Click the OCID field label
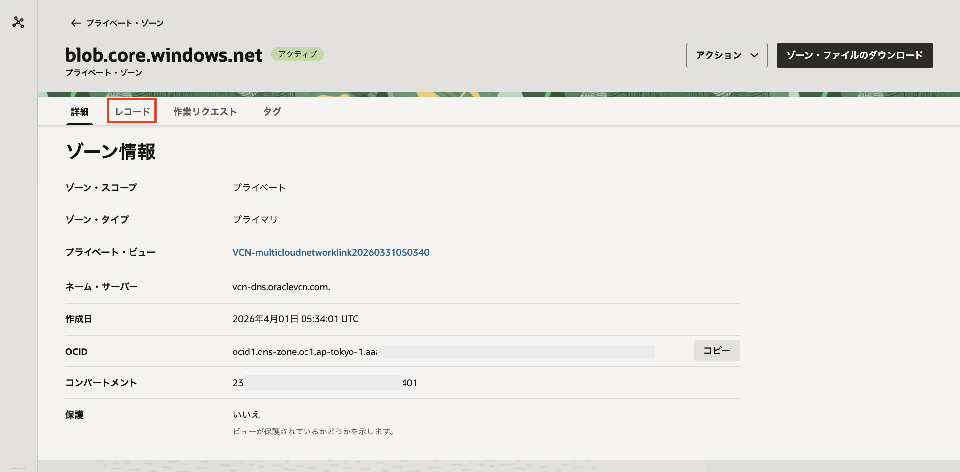The height and width of the screenshot is (472, 960). pyautogui.click(x=76, y=352)
